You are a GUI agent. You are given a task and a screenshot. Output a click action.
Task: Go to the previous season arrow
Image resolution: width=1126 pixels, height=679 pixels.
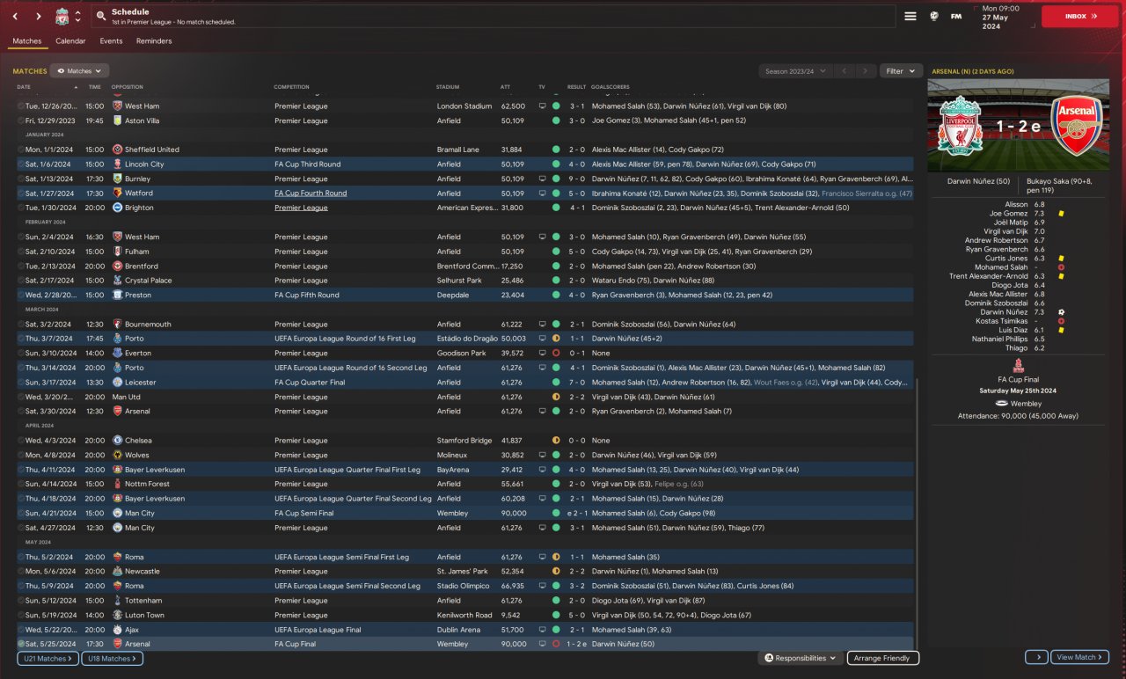click(844, 71)
